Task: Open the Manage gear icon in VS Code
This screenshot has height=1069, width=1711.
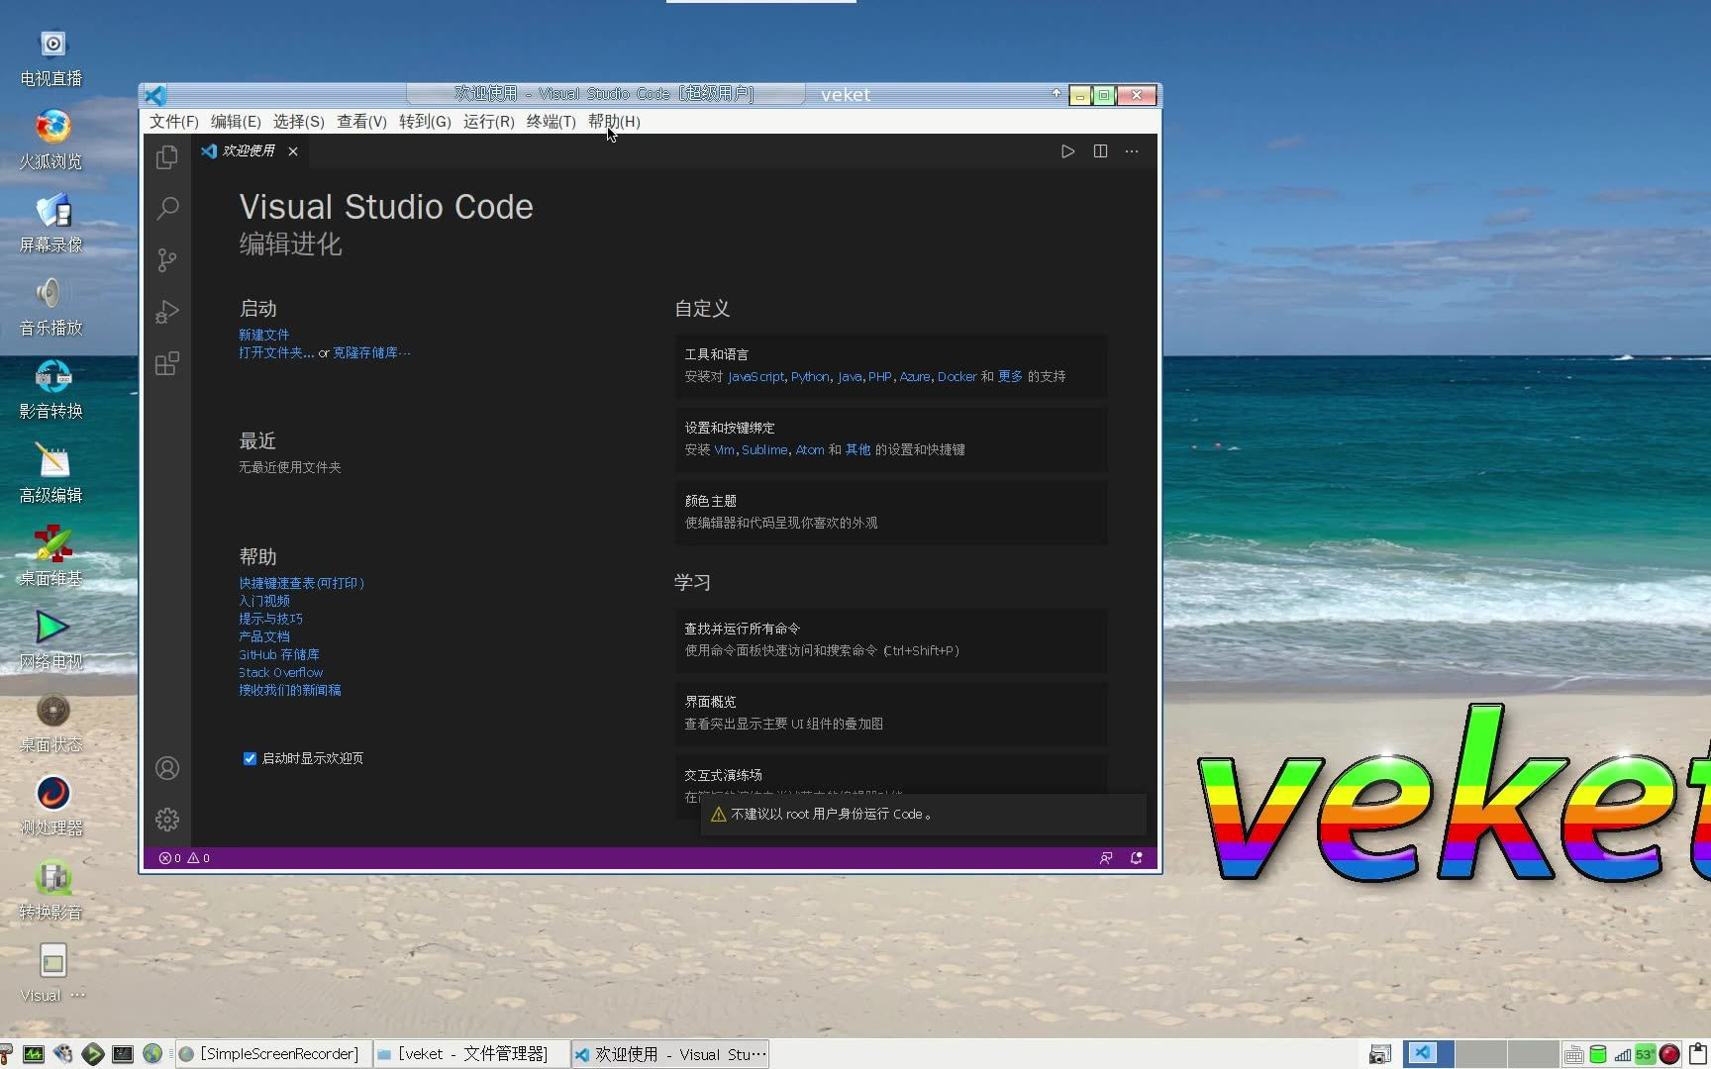Action: pyautogui.click(x=167, y=820)
